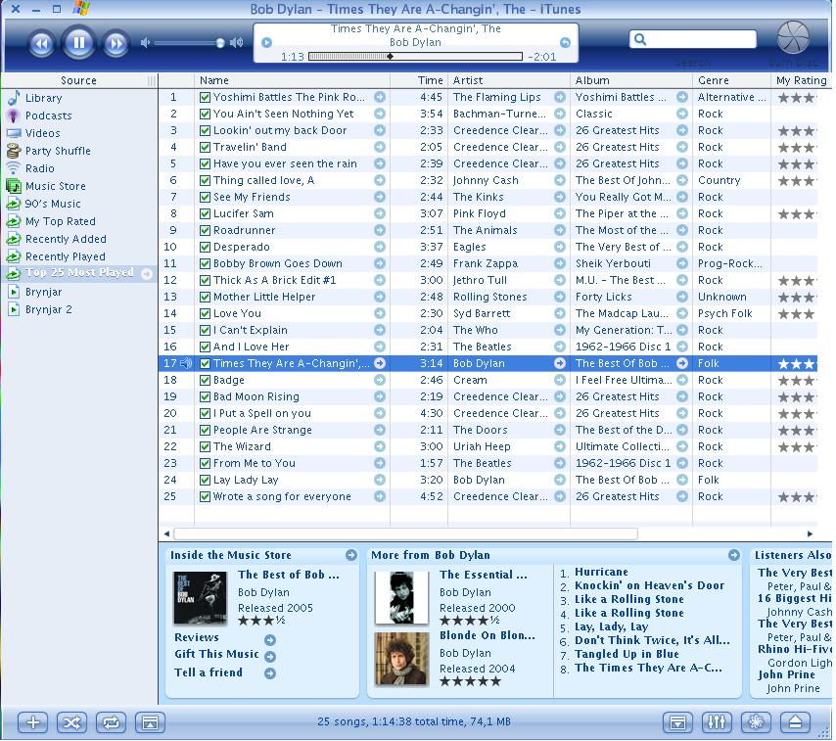Click the low volume speaker icon
The height and width of the screenshot is (741, 836).
(x=145, y=43)
